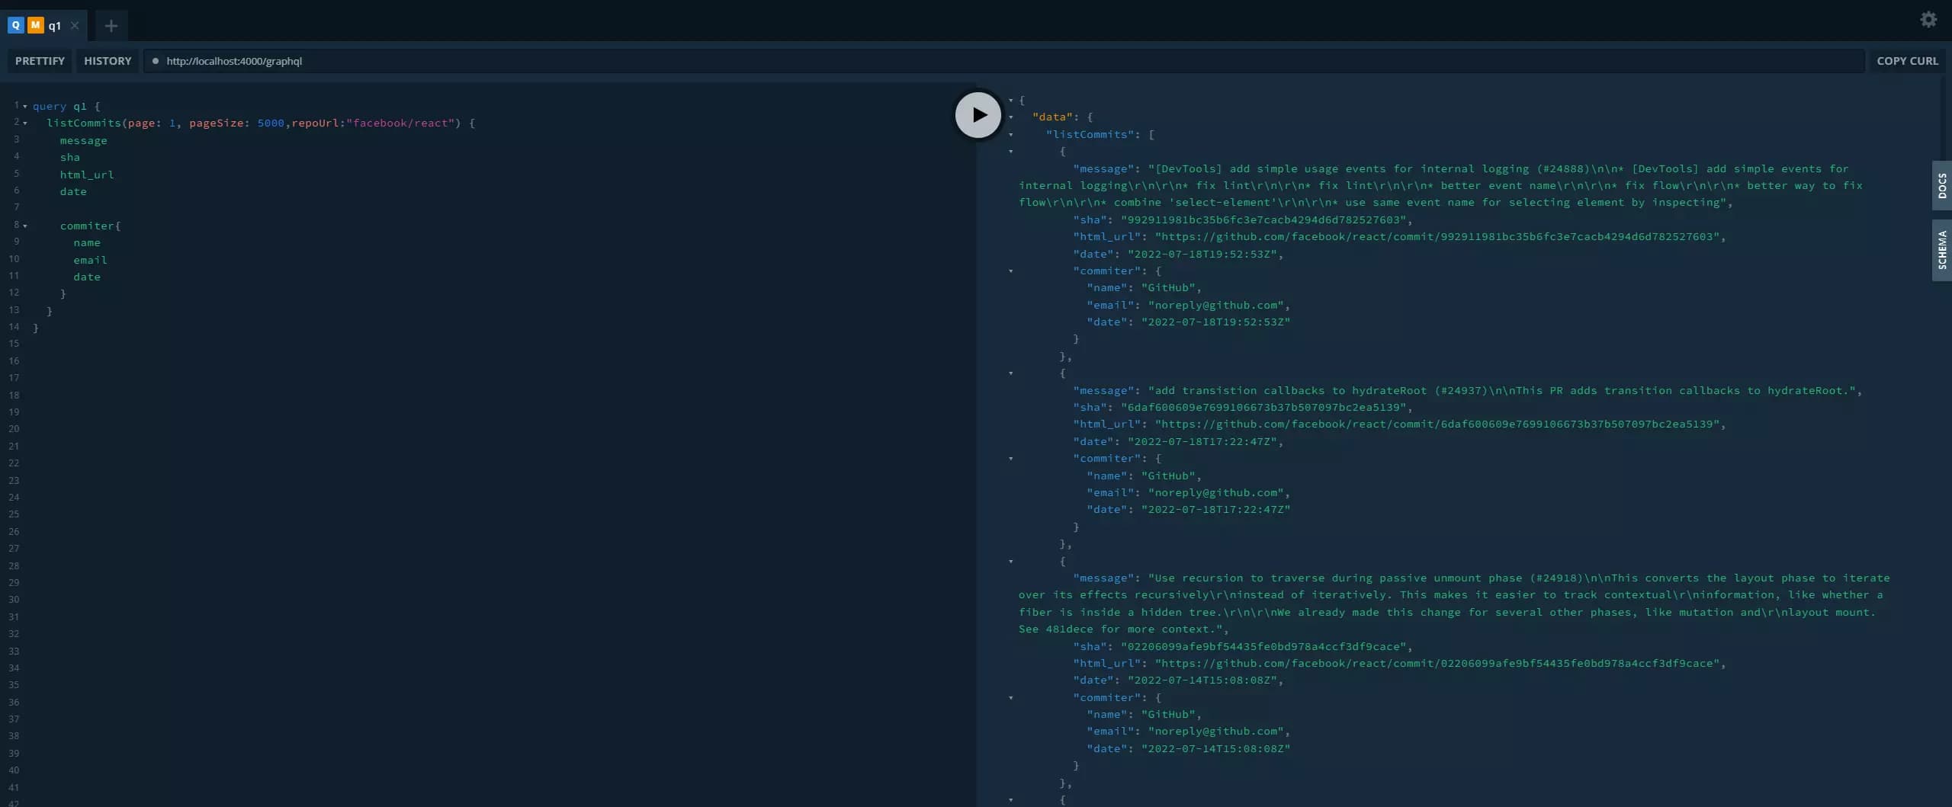Click the 'email' field in the query
Image resolution: width=1952 pixels, height=807 pixels.
pos(91,260)
